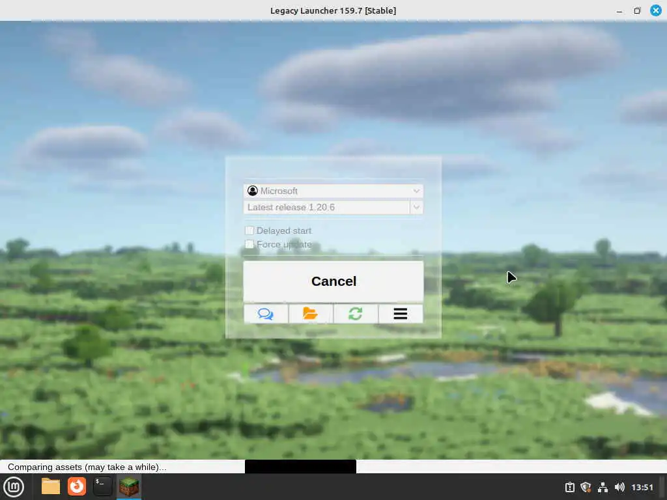Image resolution: width=667 pixels, height=500 pixels.
Task: Open the volume control tray icon
Action: [619, 487]
